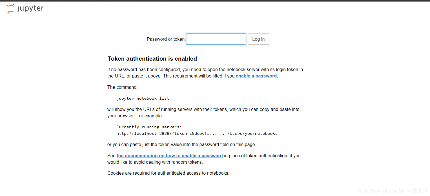This screenshot has height=196, width=430.
Task: Click the paragraph about pasting the token value
Action: pos(181,144)
